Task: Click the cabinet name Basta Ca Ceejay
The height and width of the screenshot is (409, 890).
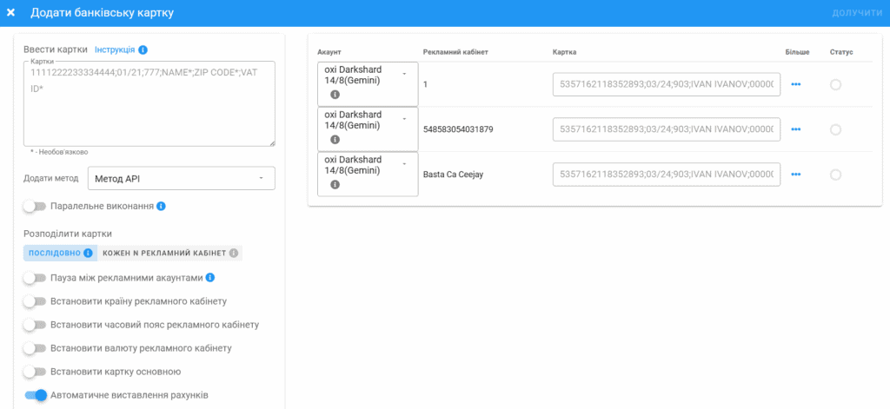Action: pyautogui.click(x=453, y=175)
